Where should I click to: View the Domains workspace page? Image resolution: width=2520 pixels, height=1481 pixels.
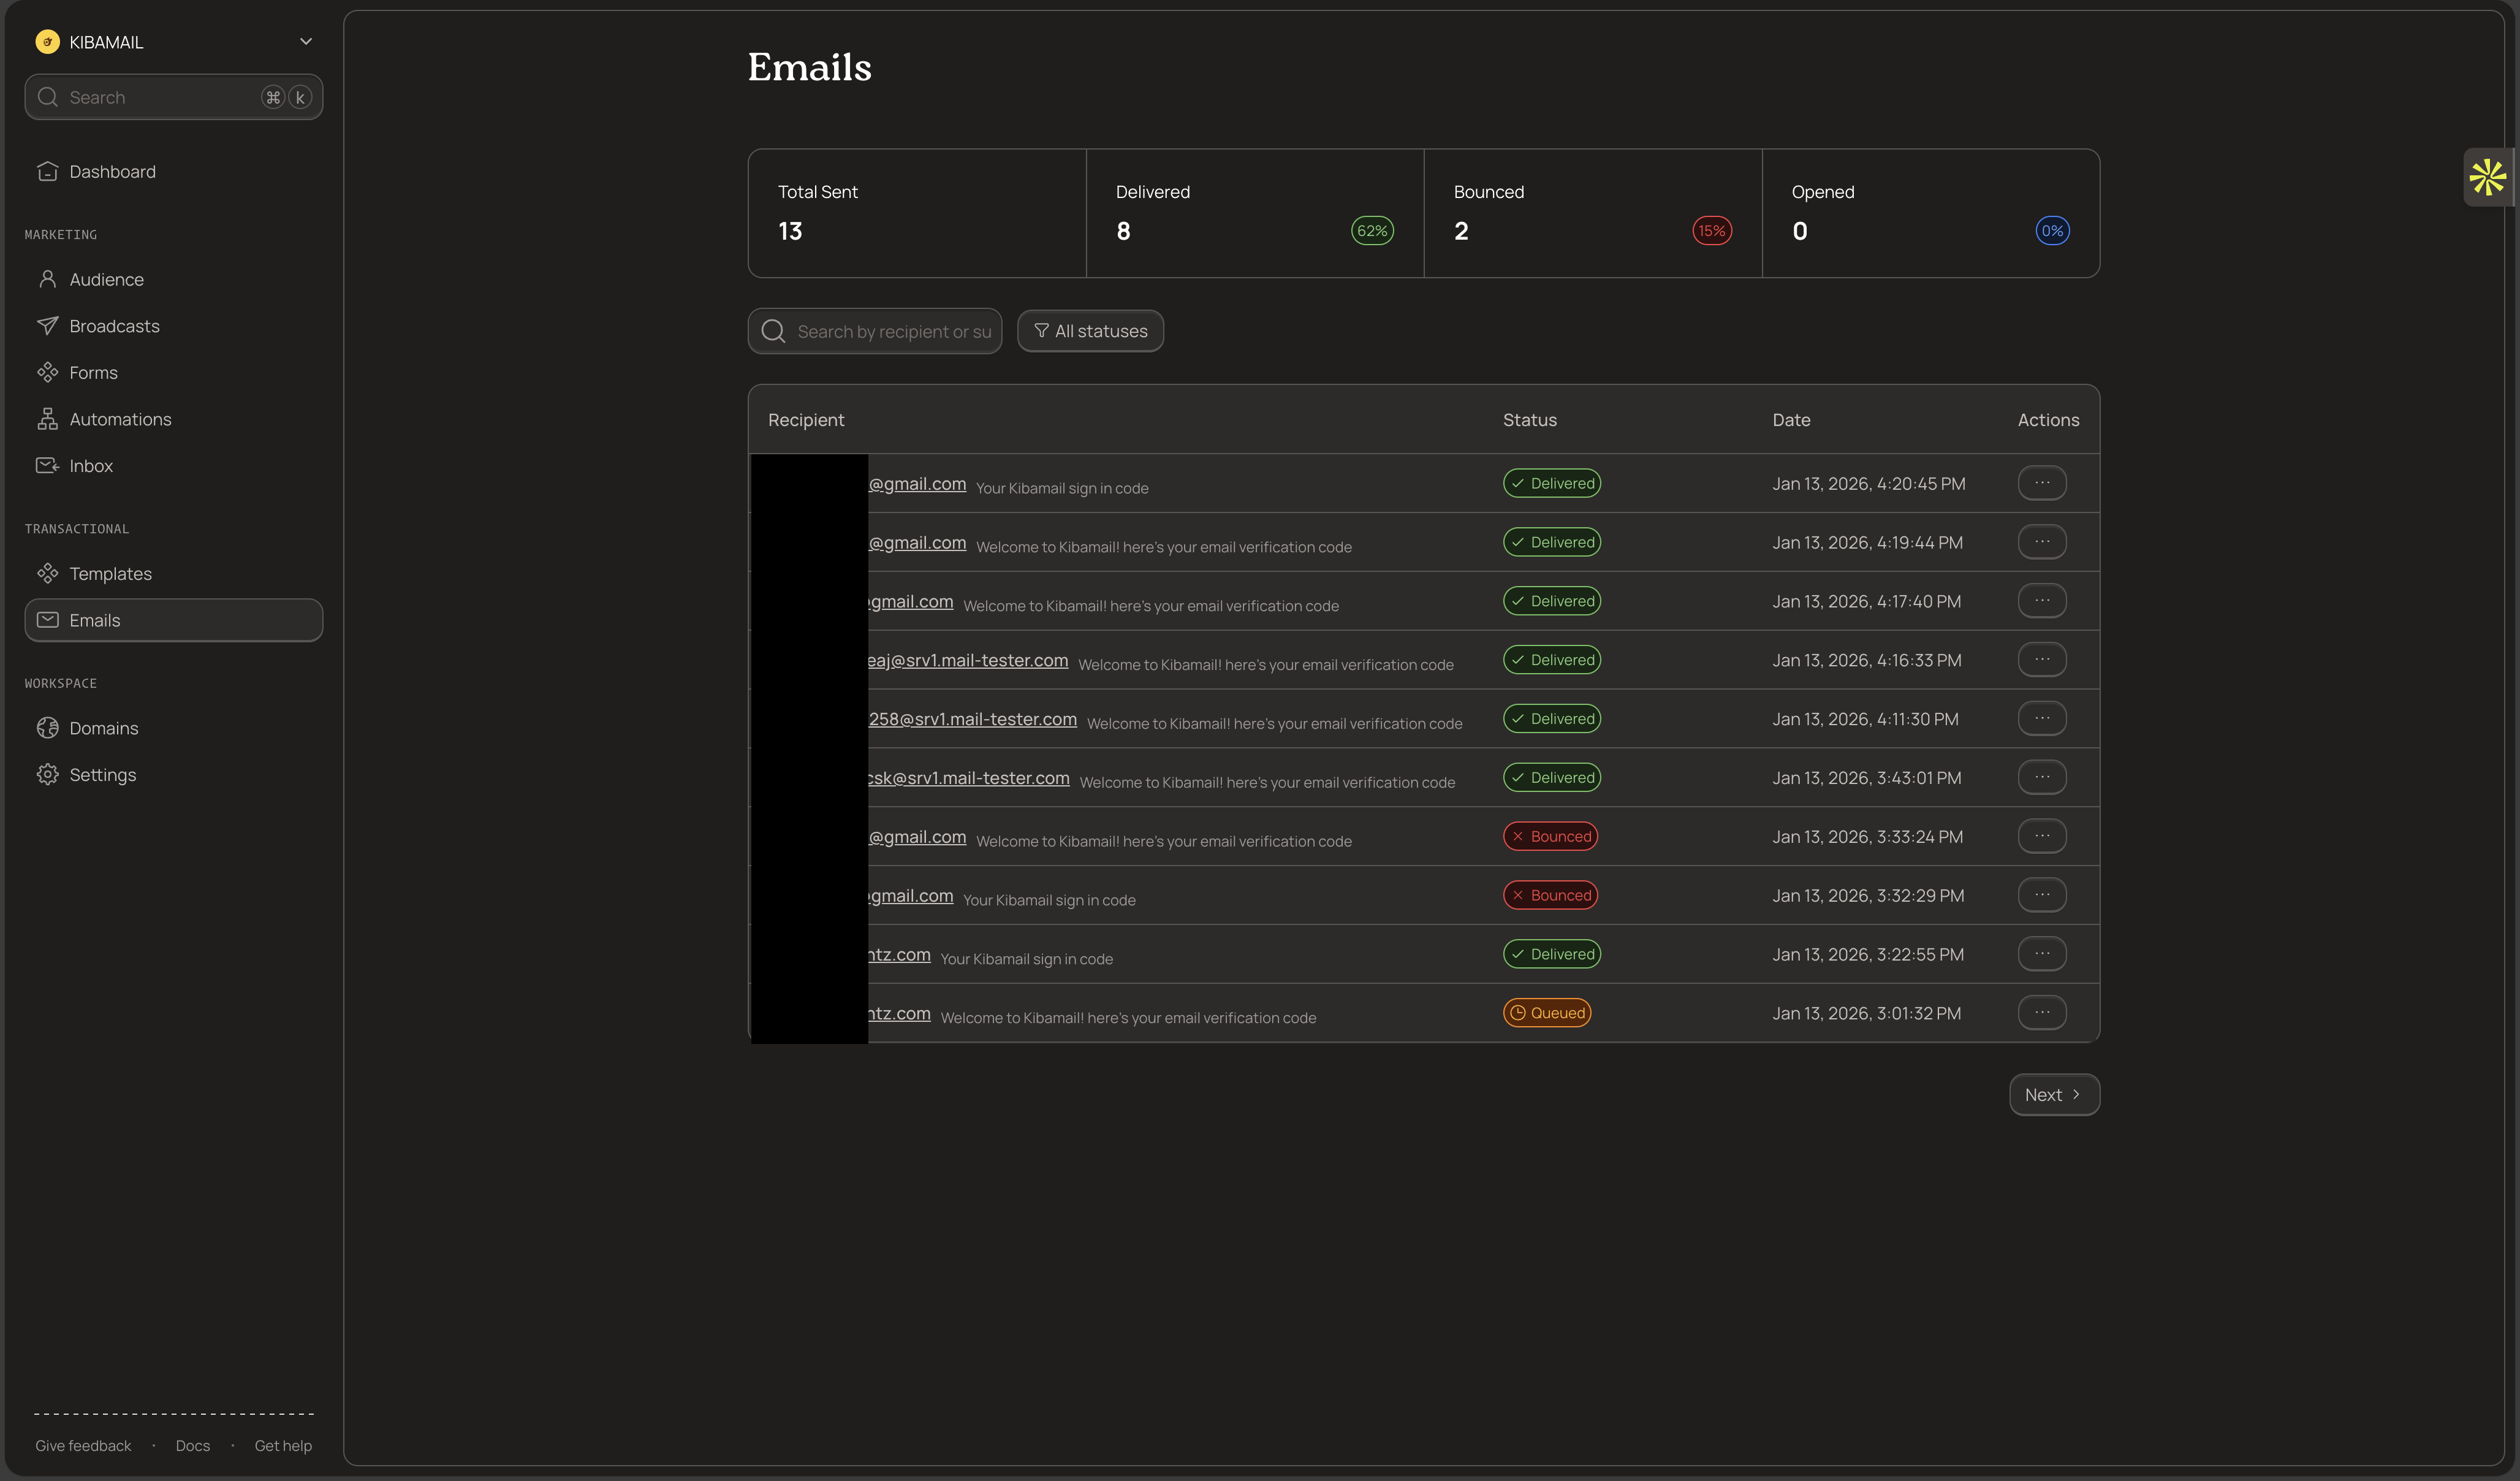click(x=104, y=727)
